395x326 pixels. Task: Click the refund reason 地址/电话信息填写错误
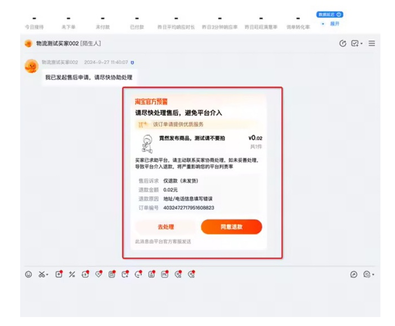point(188,199)
